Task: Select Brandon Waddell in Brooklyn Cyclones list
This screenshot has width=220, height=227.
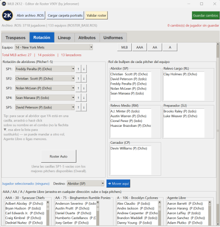Action: pyautogui.click(x=137, y=218)
